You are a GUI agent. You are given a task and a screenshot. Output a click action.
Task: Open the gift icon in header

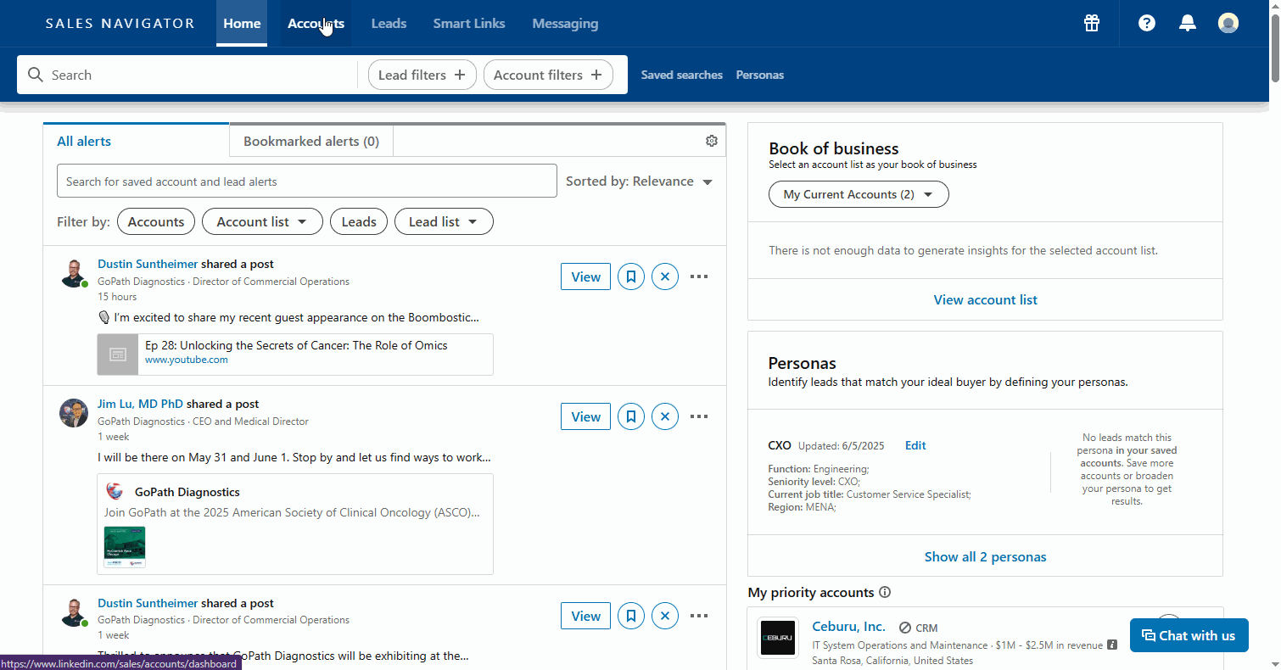click(x=1092, y=23)
